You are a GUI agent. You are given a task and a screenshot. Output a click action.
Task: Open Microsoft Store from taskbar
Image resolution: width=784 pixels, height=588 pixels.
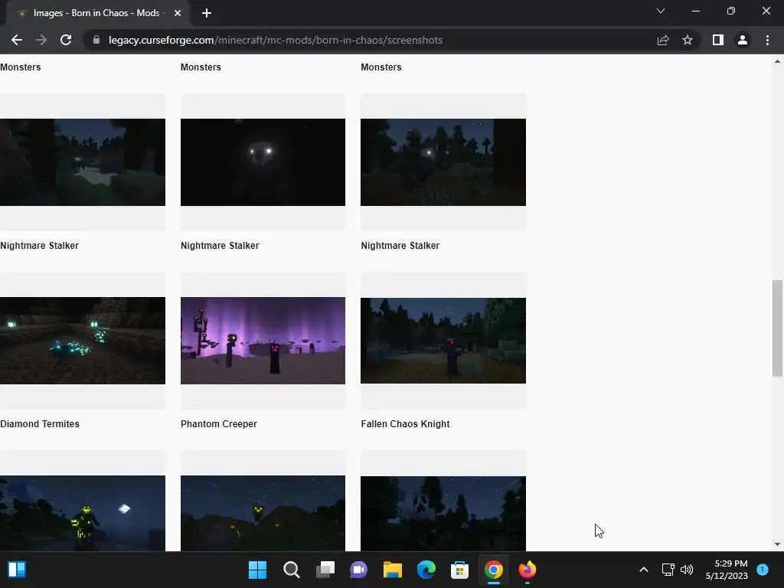459,570
